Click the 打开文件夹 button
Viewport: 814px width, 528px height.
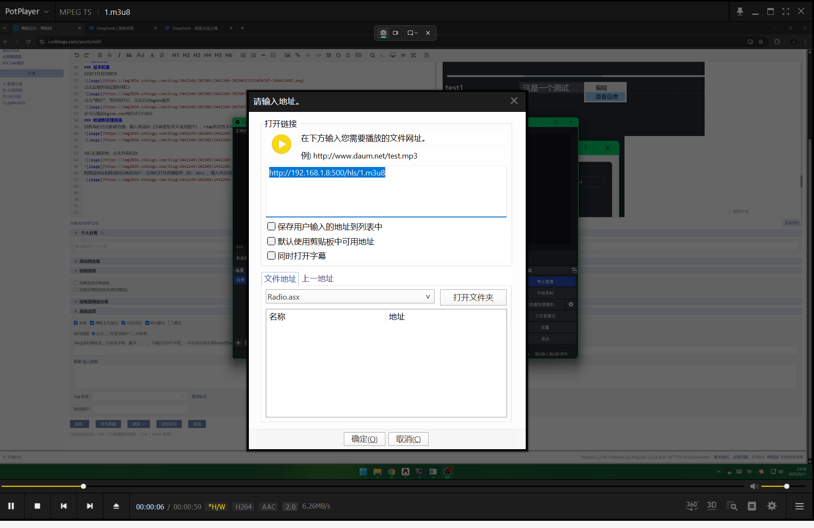click(x=473, y=297)
